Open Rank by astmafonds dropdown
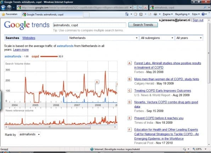The image size is (211, 153). tap(29, 134)
